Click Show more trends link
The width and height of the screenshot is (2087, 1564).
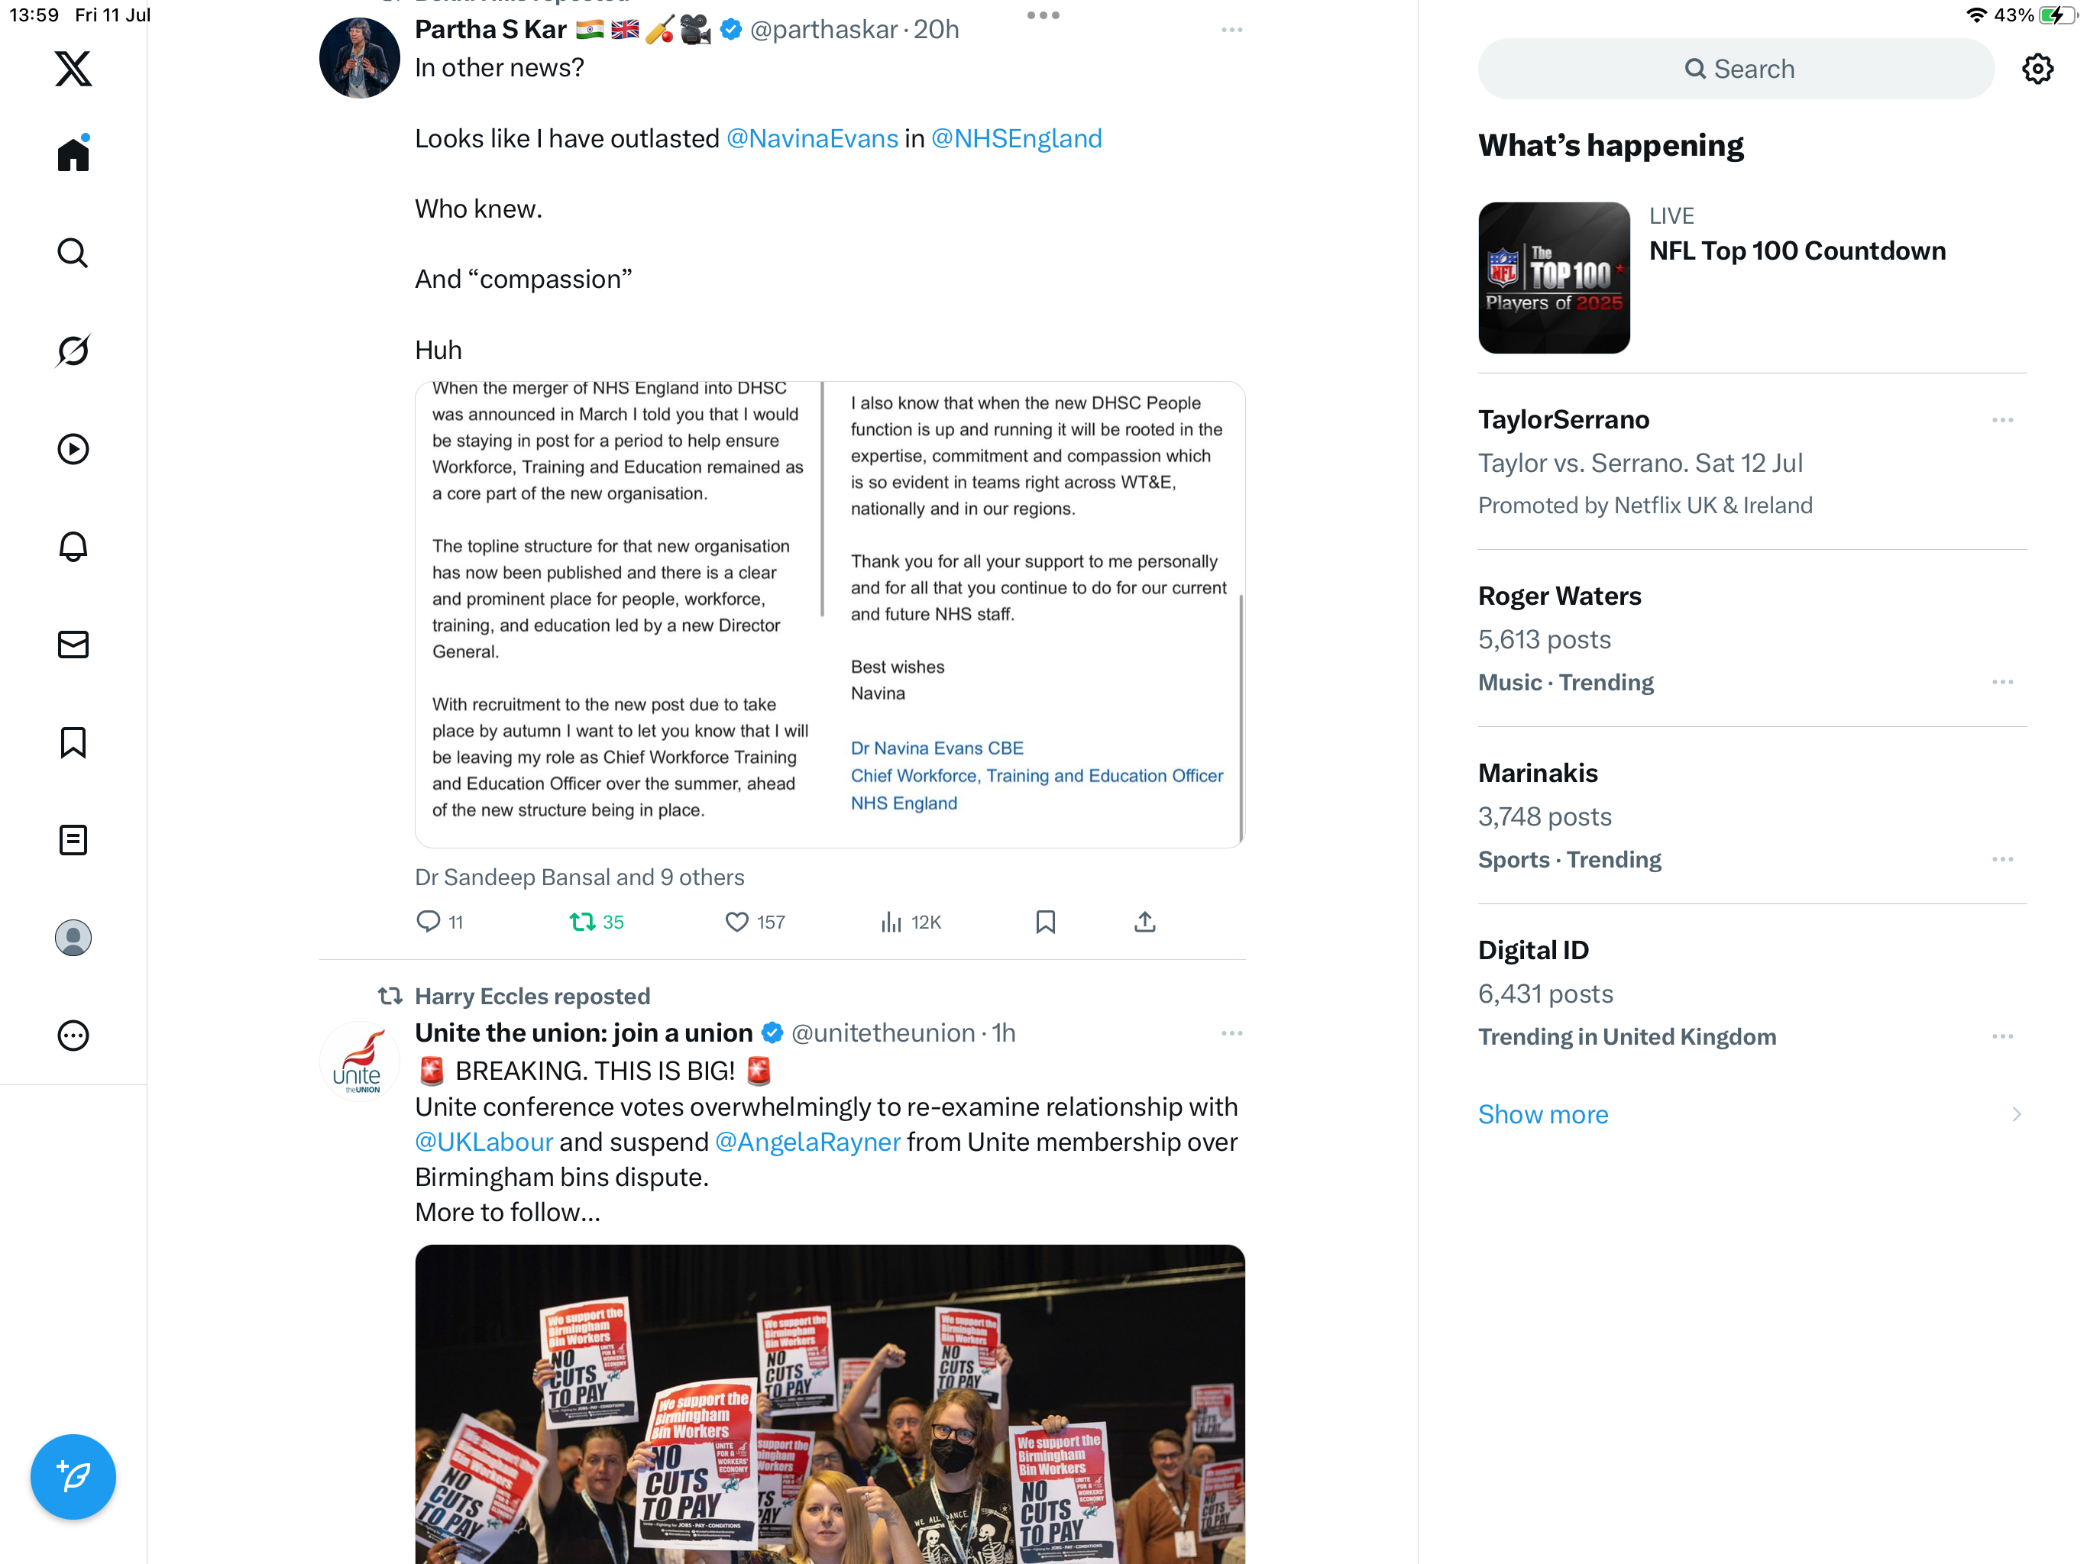[x=1542, y=1114]
